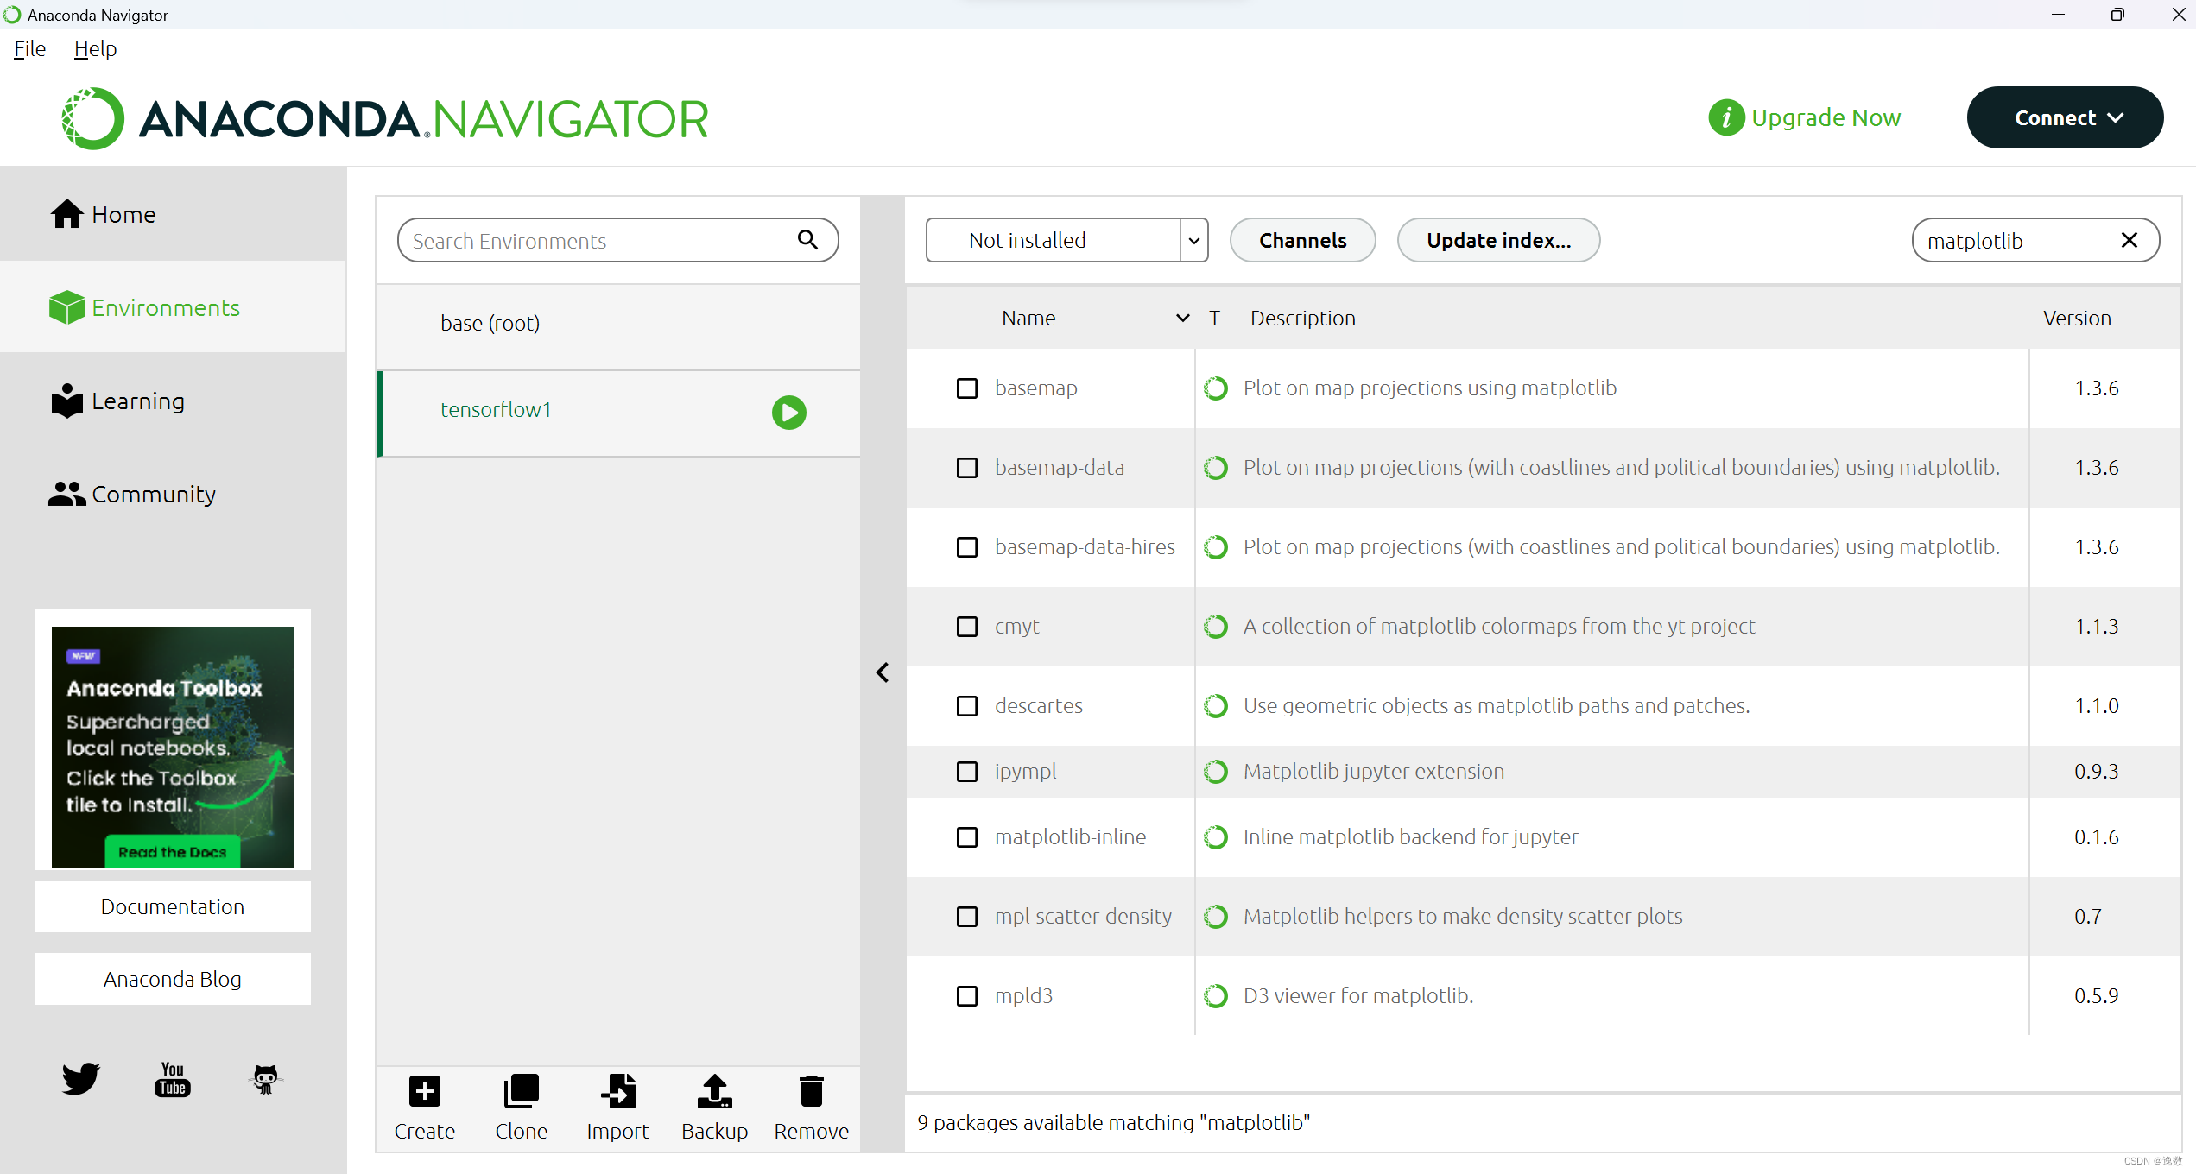Sort packages by the Name column arrow
The image size is (2196, 1174).
(1183, 319)
